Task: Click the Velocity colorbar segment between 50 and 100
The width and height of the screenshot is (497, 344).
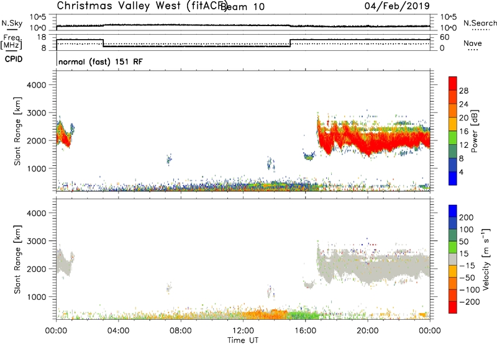Action: 453,235
